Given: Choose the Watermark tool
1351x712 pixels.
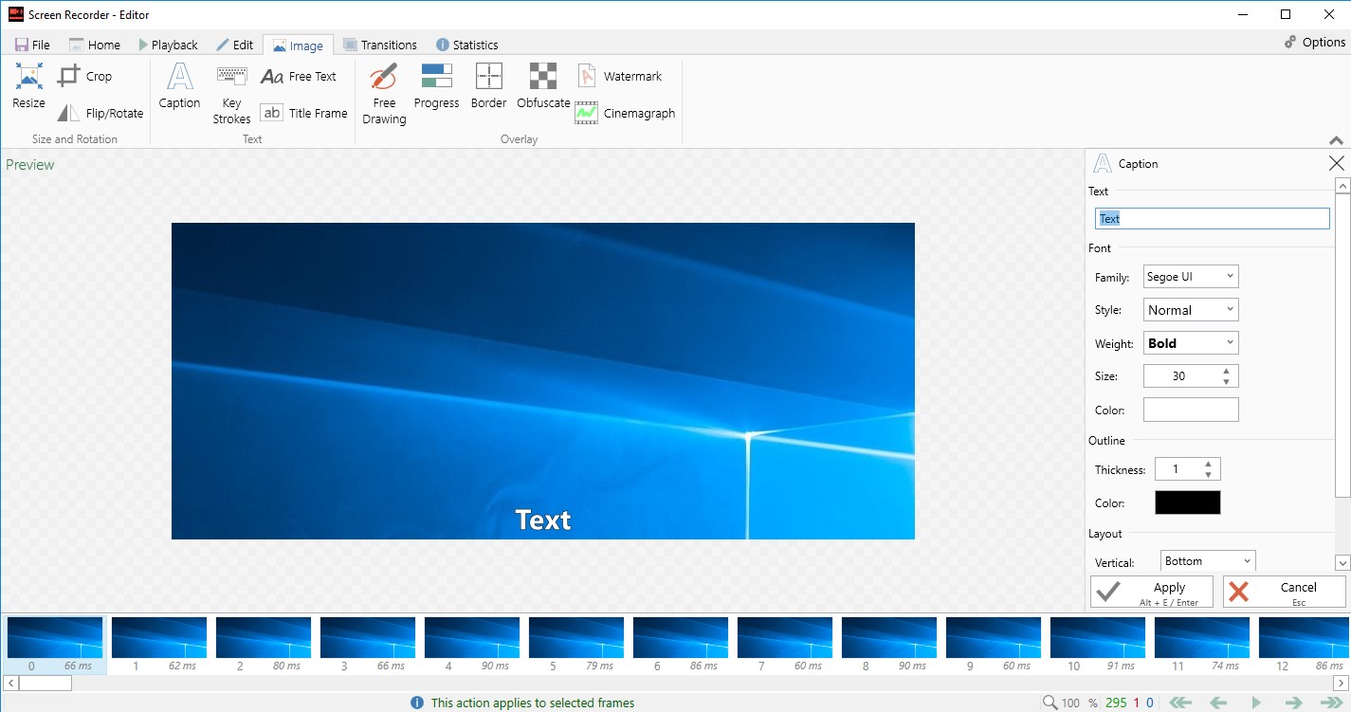Looking at the screenshot, I should (x=619, y=76).
